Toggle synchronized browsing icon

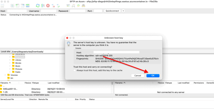click(x=78, y=6)
